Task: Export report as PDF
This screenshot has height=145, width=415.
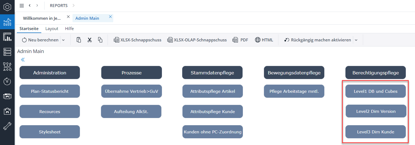Action: pos(240,40)
